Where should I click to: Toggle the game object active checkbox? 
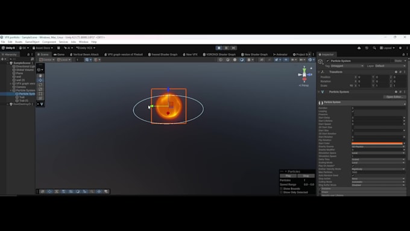pyautogui.click(x=327, y=61)
